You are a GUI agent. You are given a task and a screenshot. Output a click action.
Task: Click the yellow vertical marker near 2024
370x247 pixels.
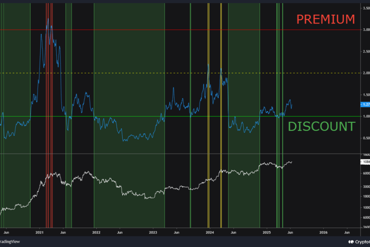pos(208,120)
